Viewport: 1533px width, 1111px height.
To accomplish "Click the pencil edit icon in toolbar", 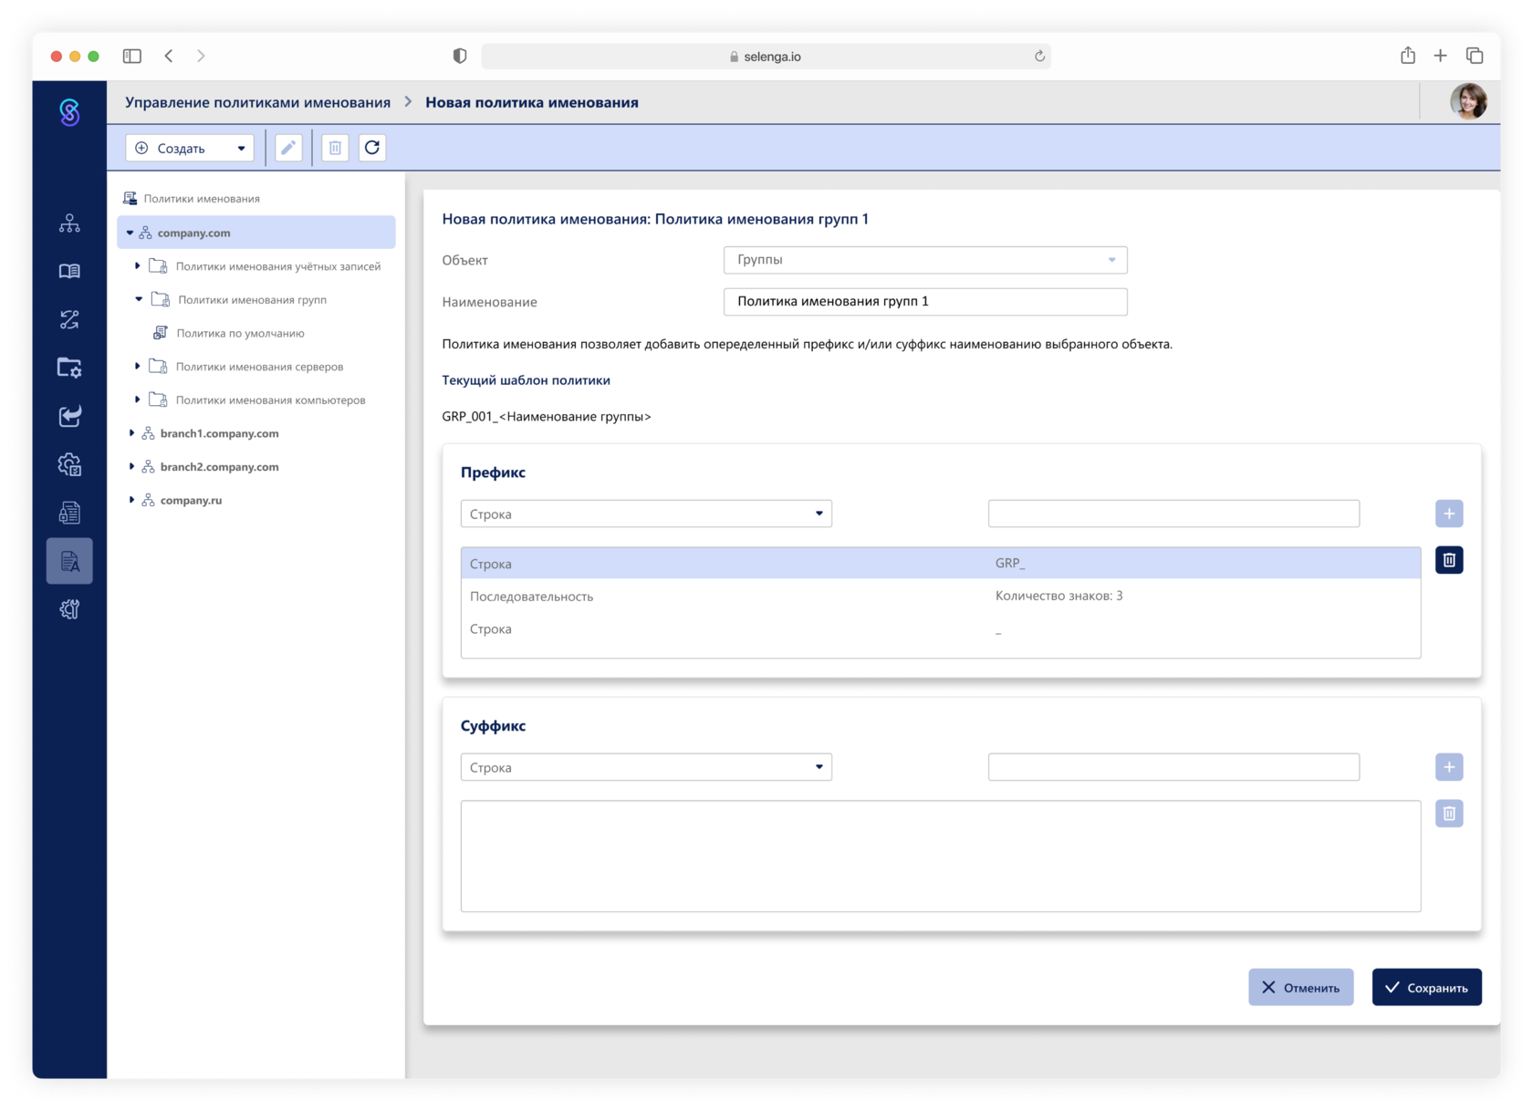I will pos(288,148).
